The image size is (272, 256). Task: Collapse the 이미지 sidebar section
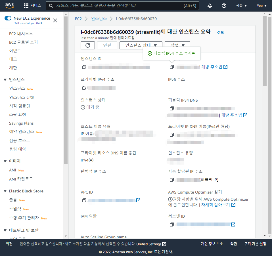[x=5, y=161]
